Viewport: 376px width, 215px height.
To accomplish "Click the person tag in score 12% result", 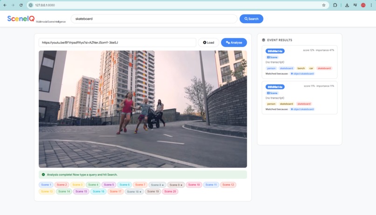I will [271, 68].
